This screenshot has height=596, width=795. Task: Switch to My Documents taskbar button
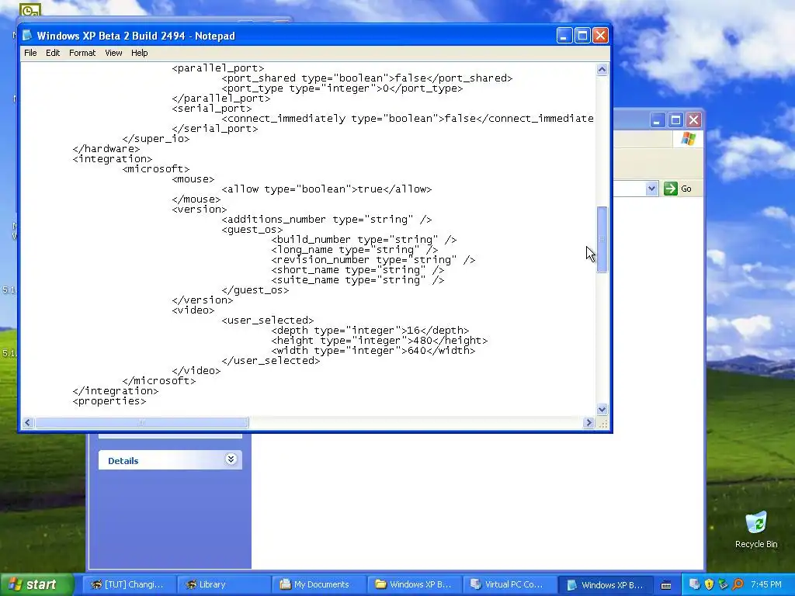click(x=318, y=584)
